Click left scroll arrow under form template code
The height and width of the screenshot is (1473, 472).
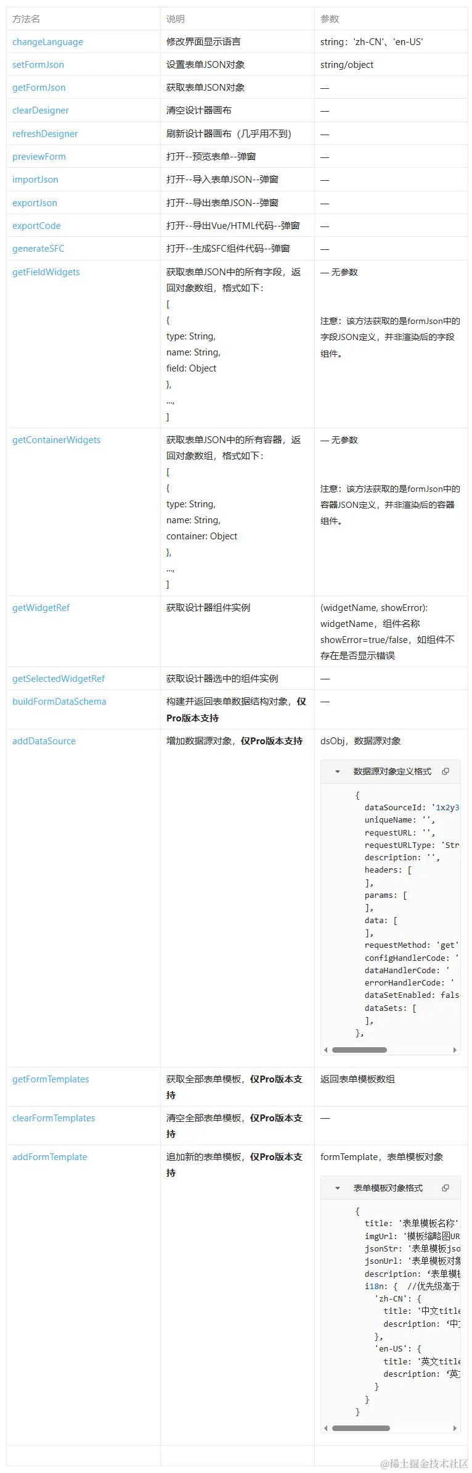click(x=326, y=1428)
